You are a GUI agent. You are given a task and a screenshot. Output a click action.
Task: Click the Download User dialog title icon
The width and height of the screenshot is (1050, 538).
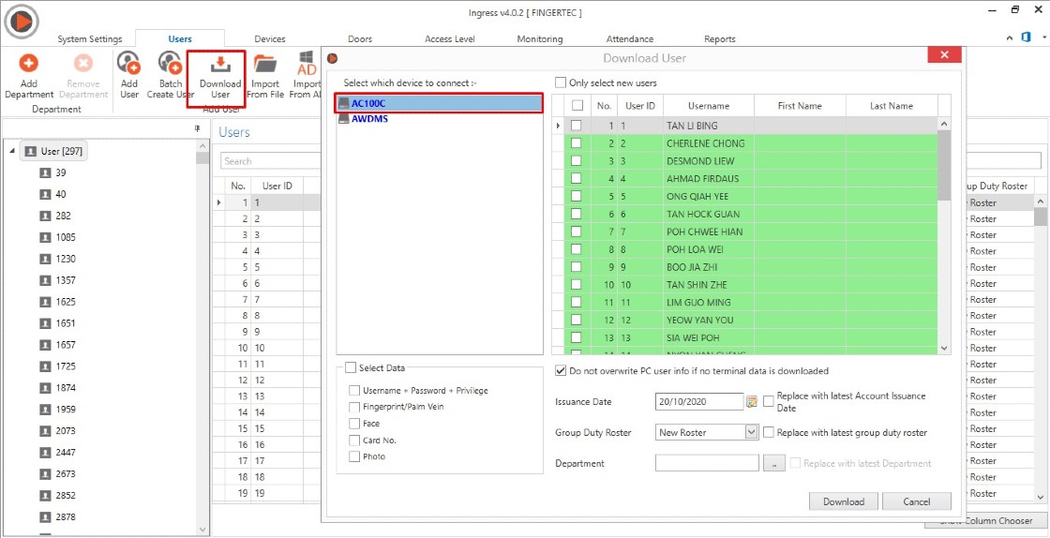[332, 58]
